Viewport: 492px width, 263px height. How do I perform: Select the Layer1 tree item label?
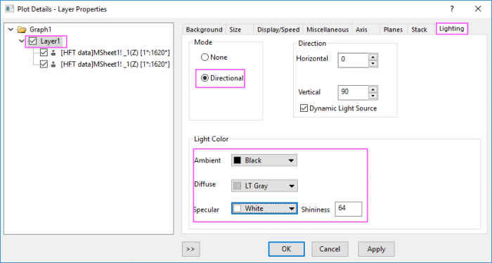pos(50,41)
